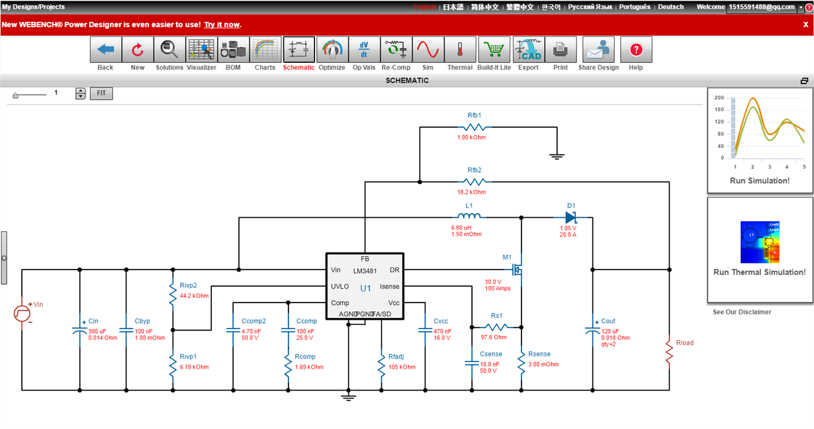Launch the Sim waveform icon
The width and height of the screenshot is (814, 429).
428,50
